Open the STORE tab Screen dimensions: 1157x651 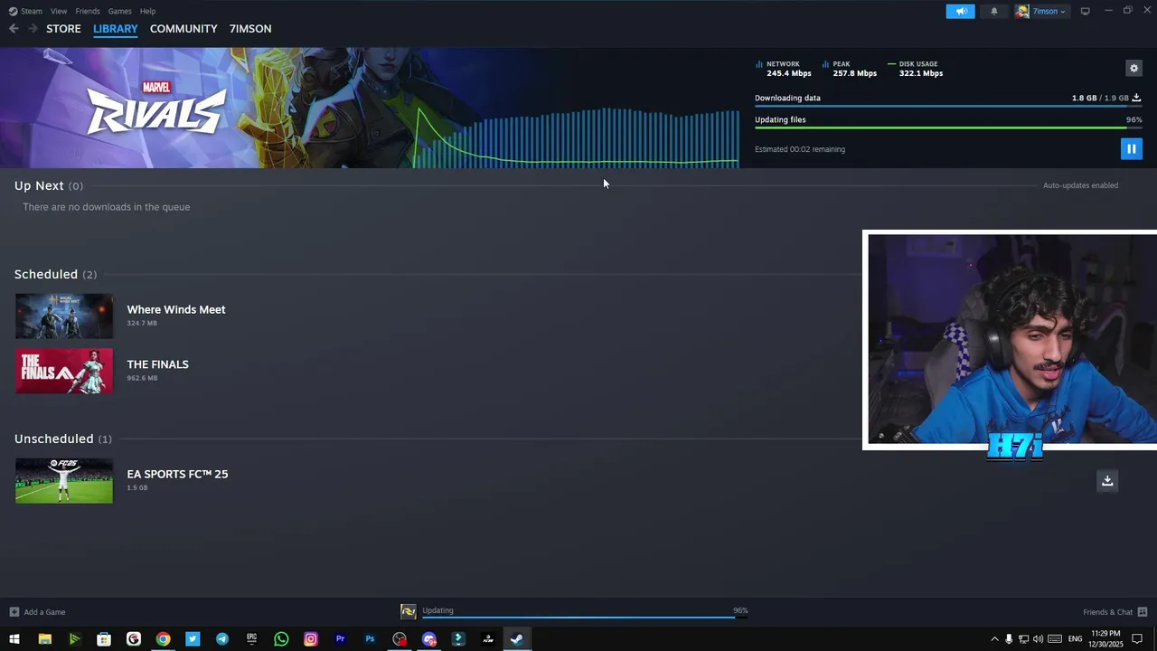[x=63, y=29]
